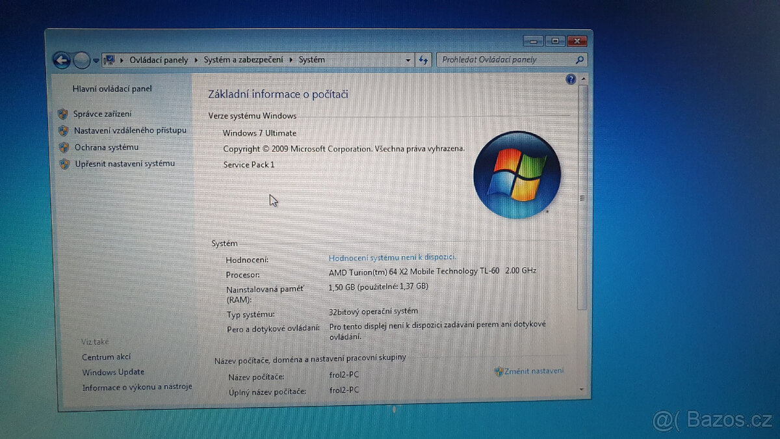780x439 pixels.
Task: Open the address bar history dropdown arrow
Action: (408, 59)
